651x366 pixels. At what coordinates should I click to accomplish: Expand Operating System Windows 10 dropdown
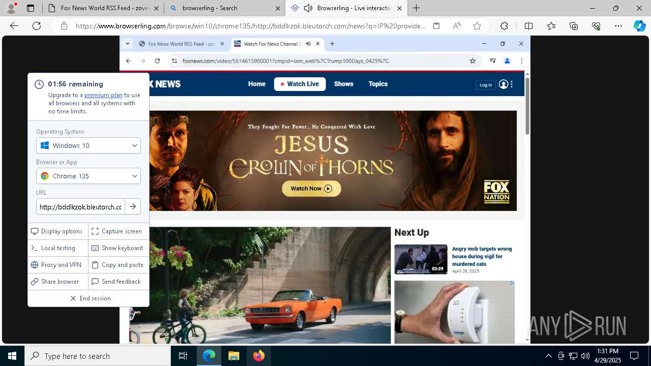[x=88, y=145]
